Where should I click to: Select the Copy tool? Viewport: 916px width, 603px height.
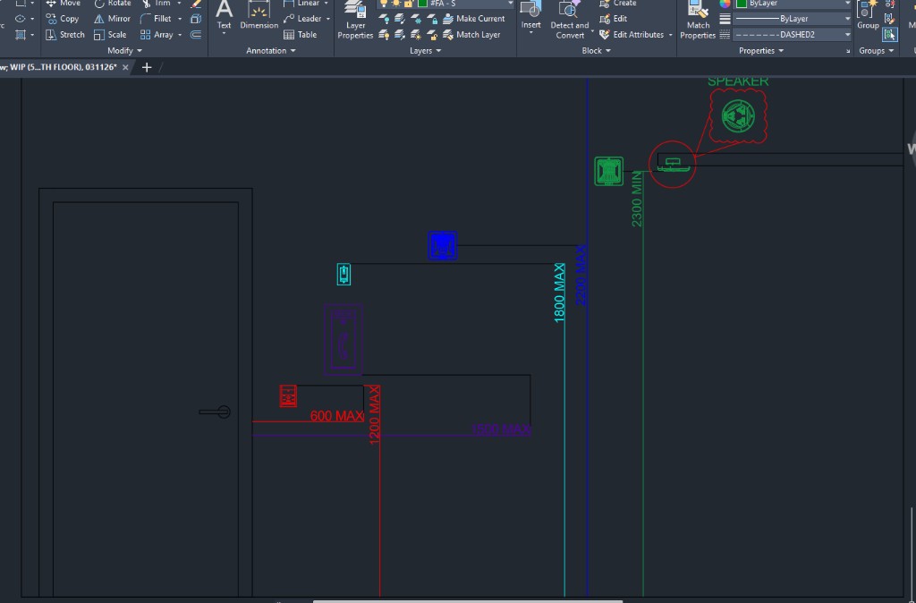click(x=63, y=19)
